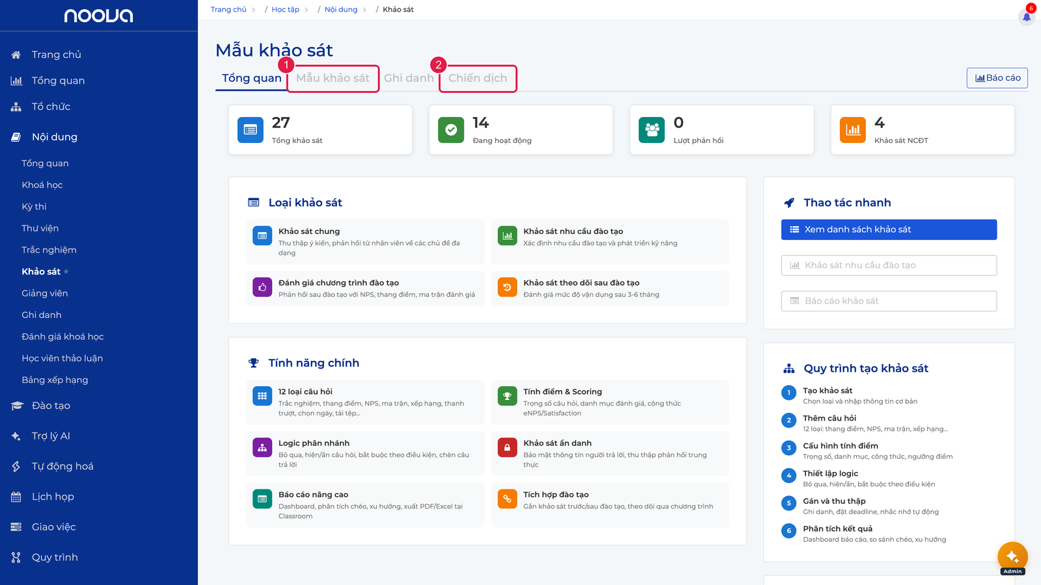Open the Ghi danh tab
The height and width of the screenshot is (585, 1041).
(409, 78)
